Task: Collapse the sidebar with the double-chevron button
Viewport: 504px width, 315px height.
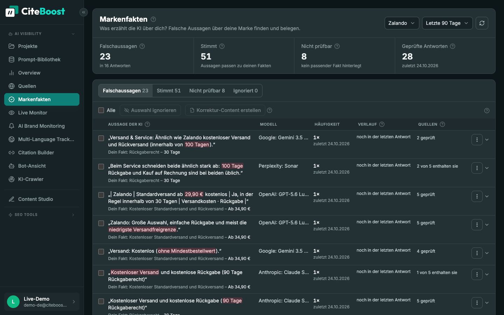Action: point(83,12)
